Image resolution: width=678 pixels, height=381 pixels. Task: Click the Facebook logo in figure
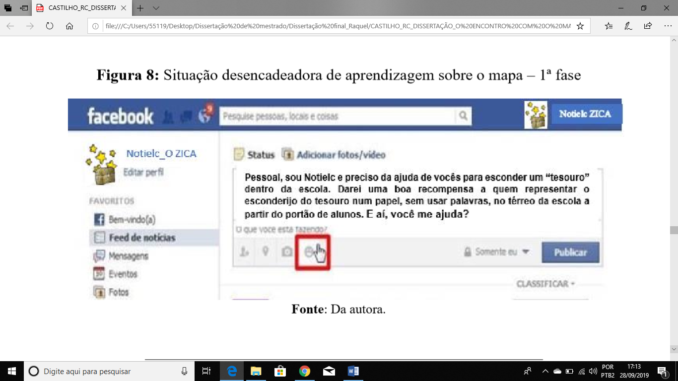pyautogui.click(x=120, y=116)
